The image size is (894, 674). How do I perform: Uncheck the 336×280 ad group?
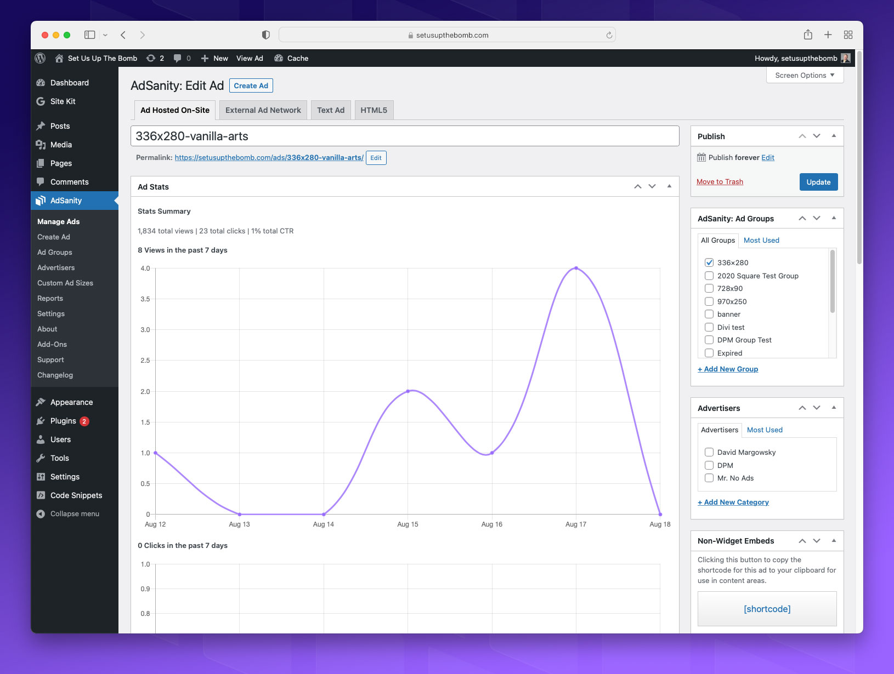click(709, 262)
